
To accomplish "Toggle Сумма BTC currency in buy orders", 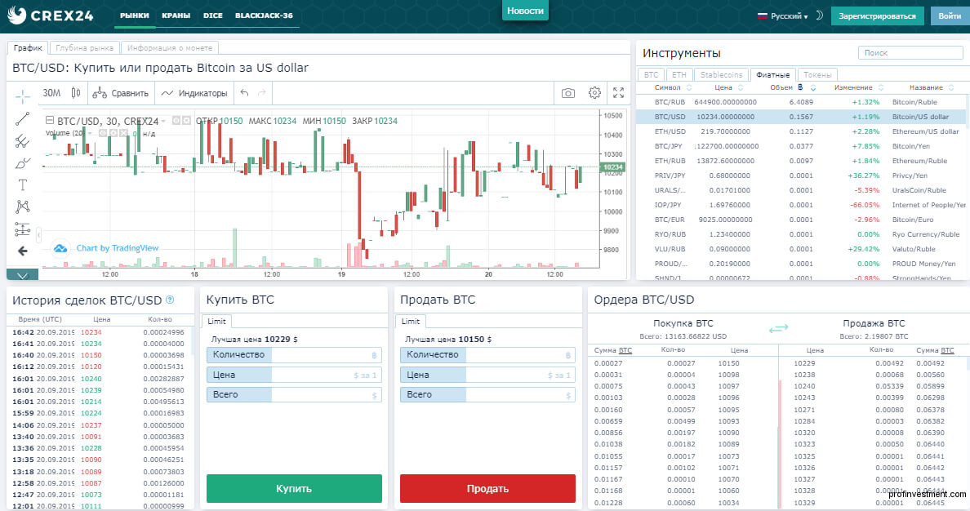I will pyautogui.click(x=625, y=350).
